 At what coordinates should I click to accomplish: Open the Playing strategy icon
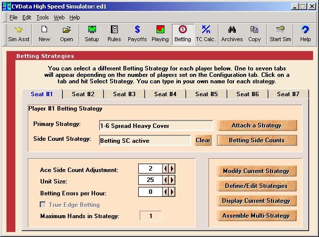[160, 34]
